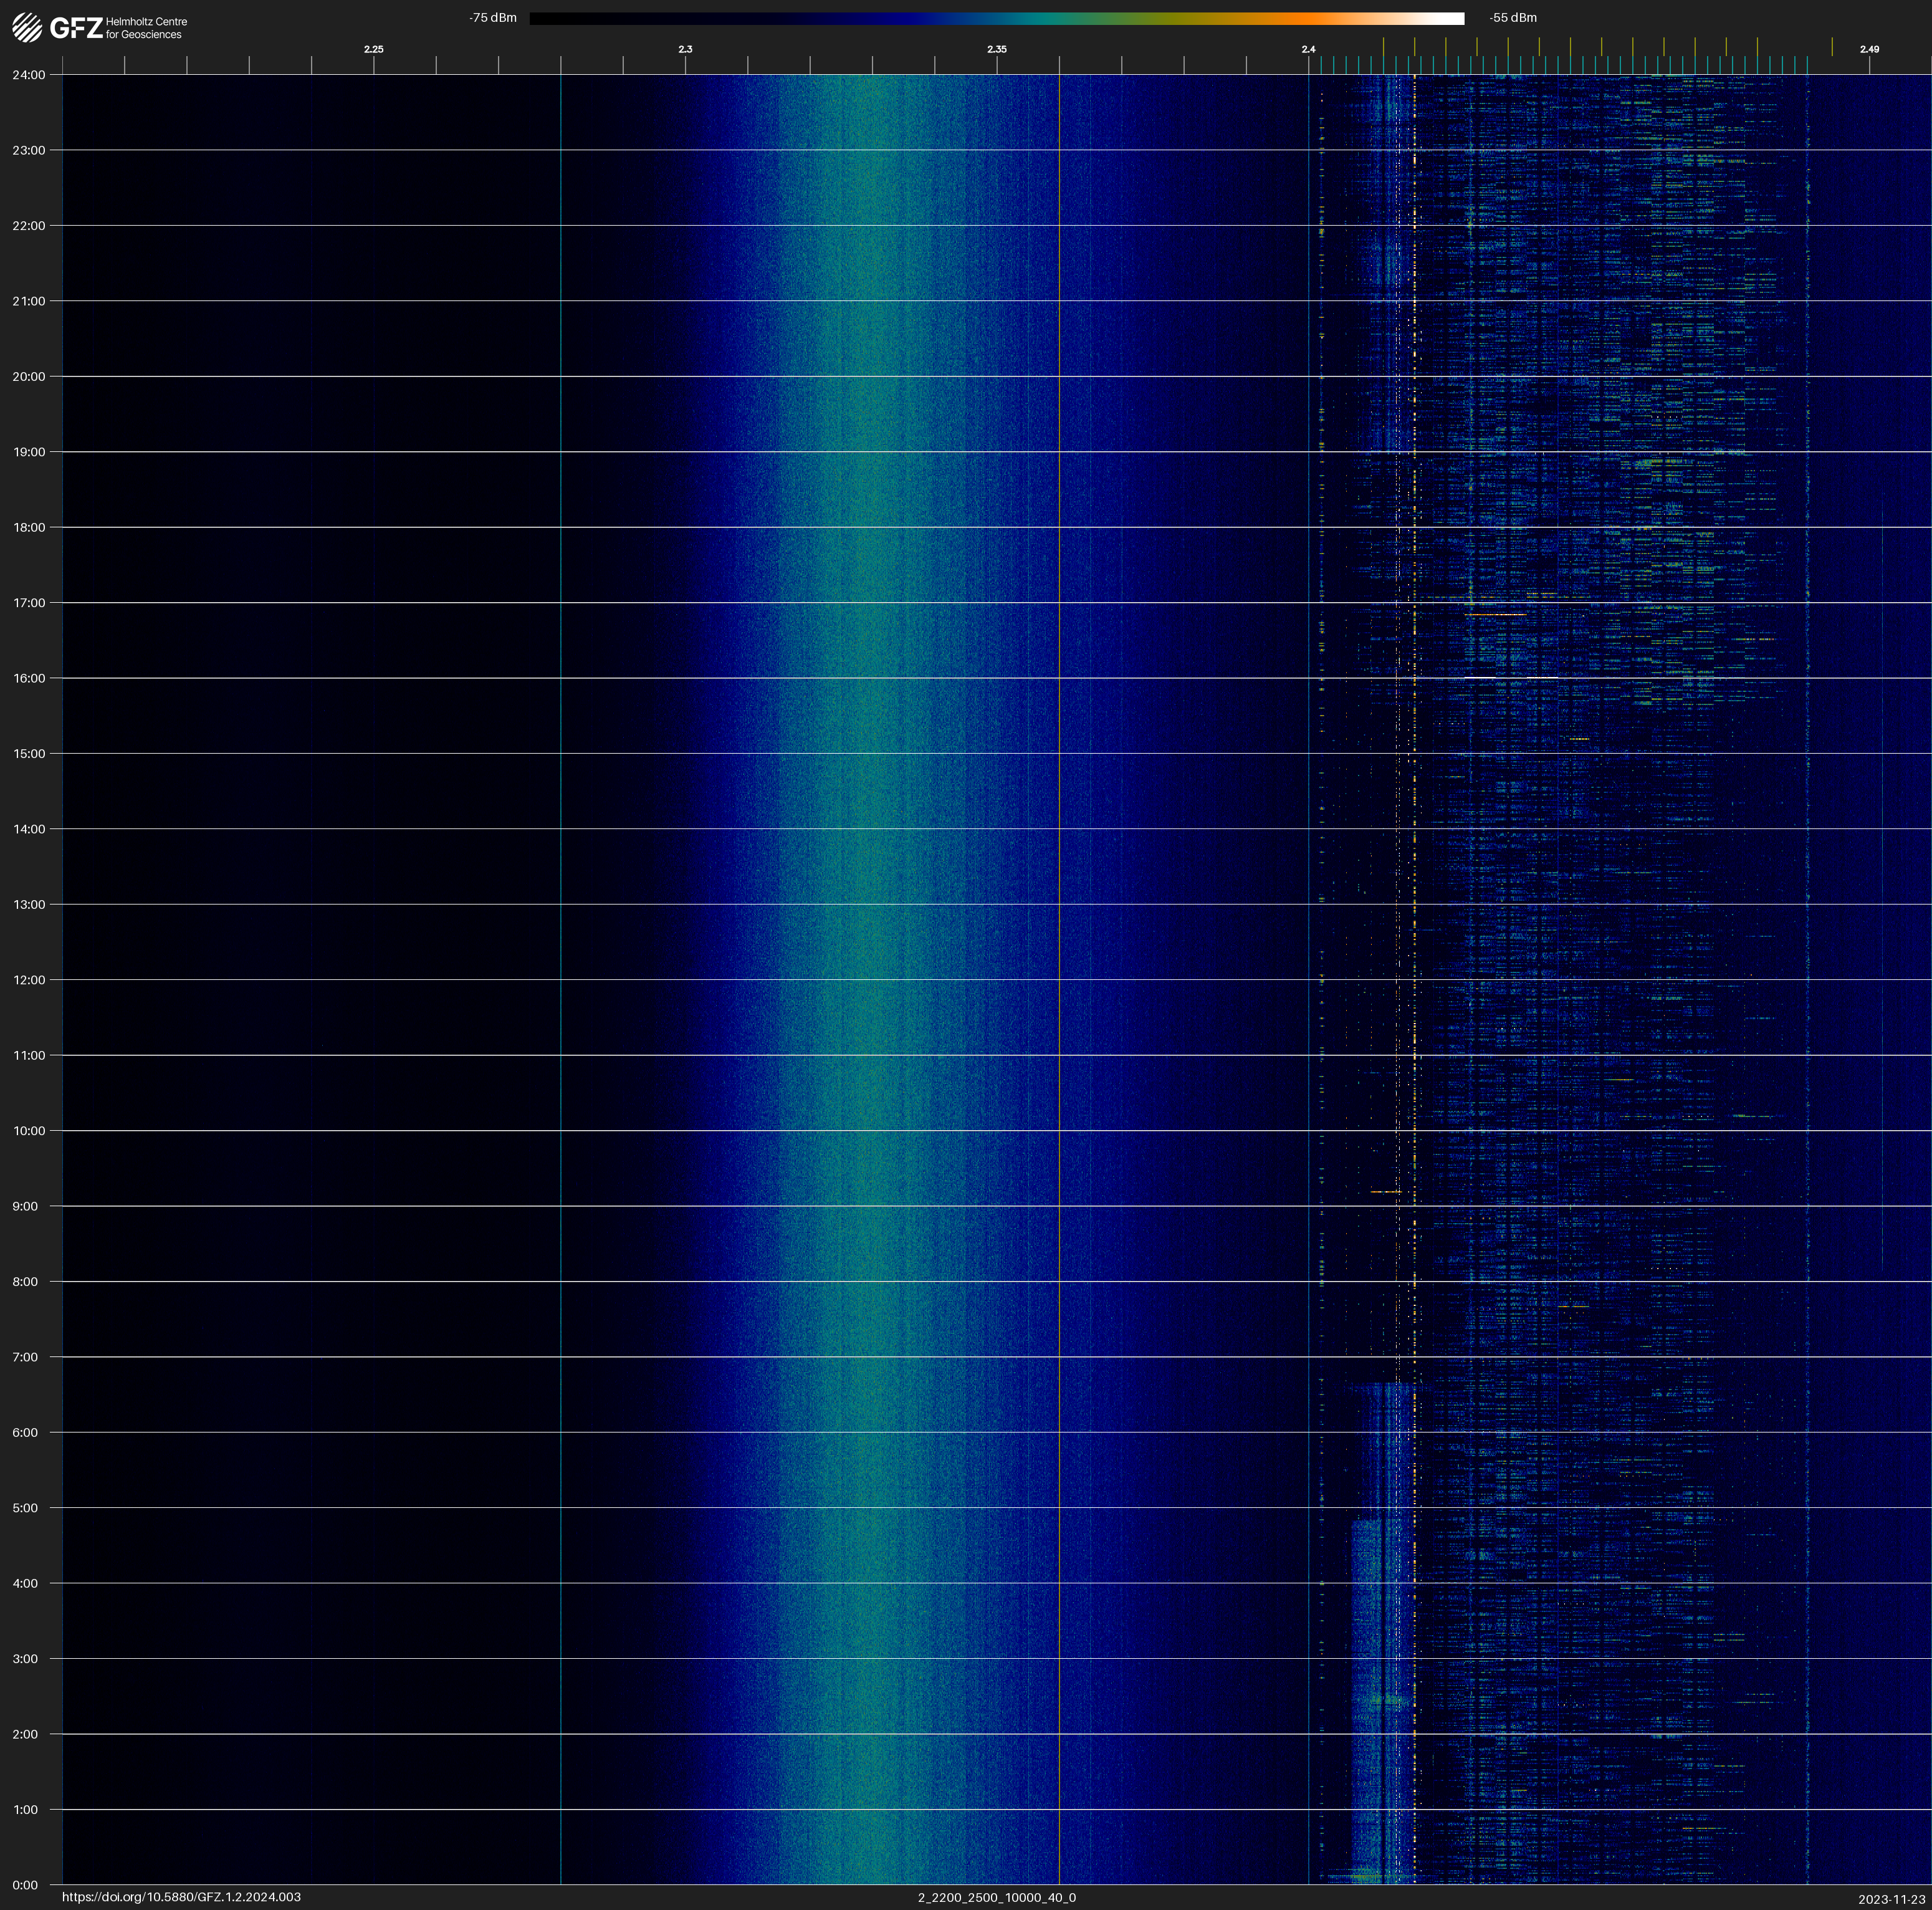Click the -55 dBm scale maximum label
The image size is (1932, 1910).
[x=1512, y=18]
